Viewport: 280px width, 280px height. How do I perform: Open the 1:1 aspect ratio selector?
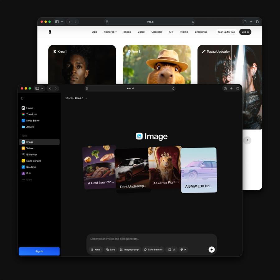[171, 250]
